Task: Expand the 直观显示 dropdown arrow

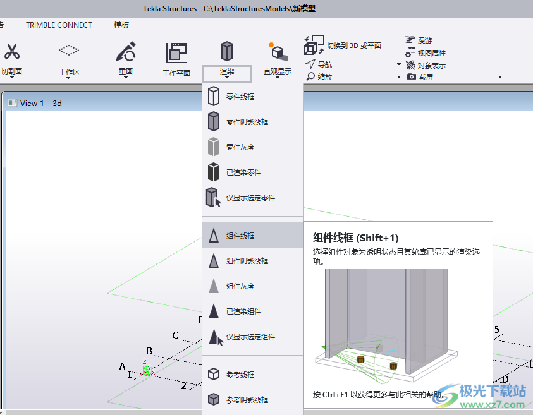Action: pyautogui.click(x=278, y=78)
